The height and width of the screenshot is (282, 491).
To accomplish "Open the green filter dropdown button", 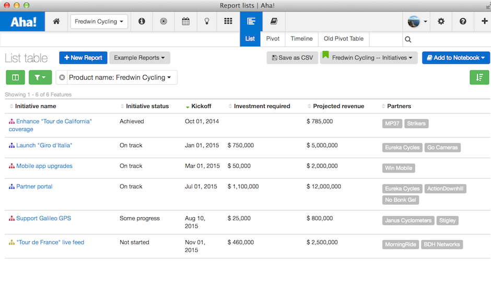I will coord(40,77).
